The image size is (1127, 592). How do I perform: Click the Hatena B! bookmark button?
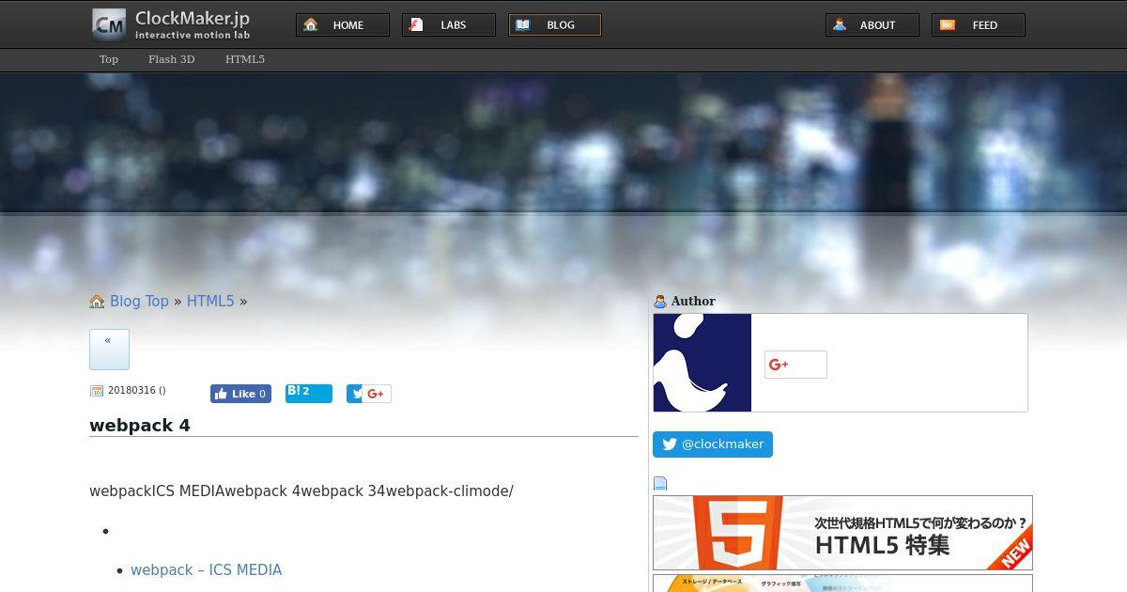click(309, 394)
